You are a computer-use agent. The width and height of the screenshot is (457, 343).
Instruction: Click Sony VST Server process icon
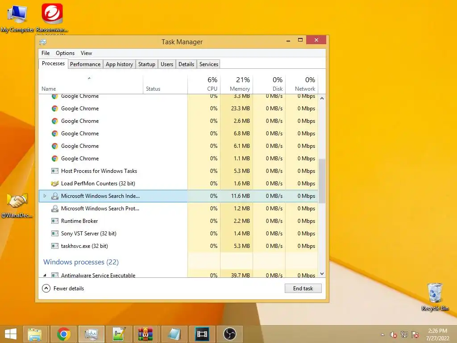point(54,234)
